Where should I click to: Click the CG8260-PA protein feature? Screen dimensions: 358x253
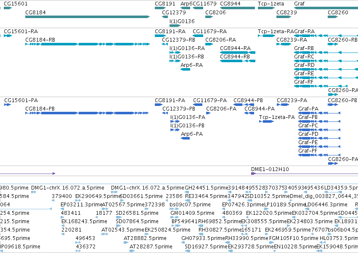tap(333, 163)
